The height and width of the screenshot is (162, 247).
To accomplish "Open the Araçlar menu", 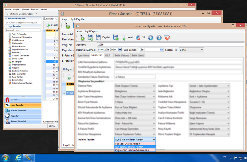I will click(16, 10).
